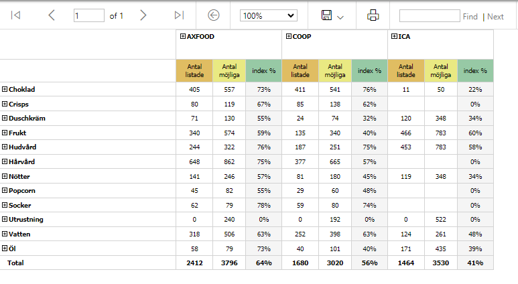The image size is (518, 284).
Task: Select Choklad COOP index 76%
Action: coord(369,89)
